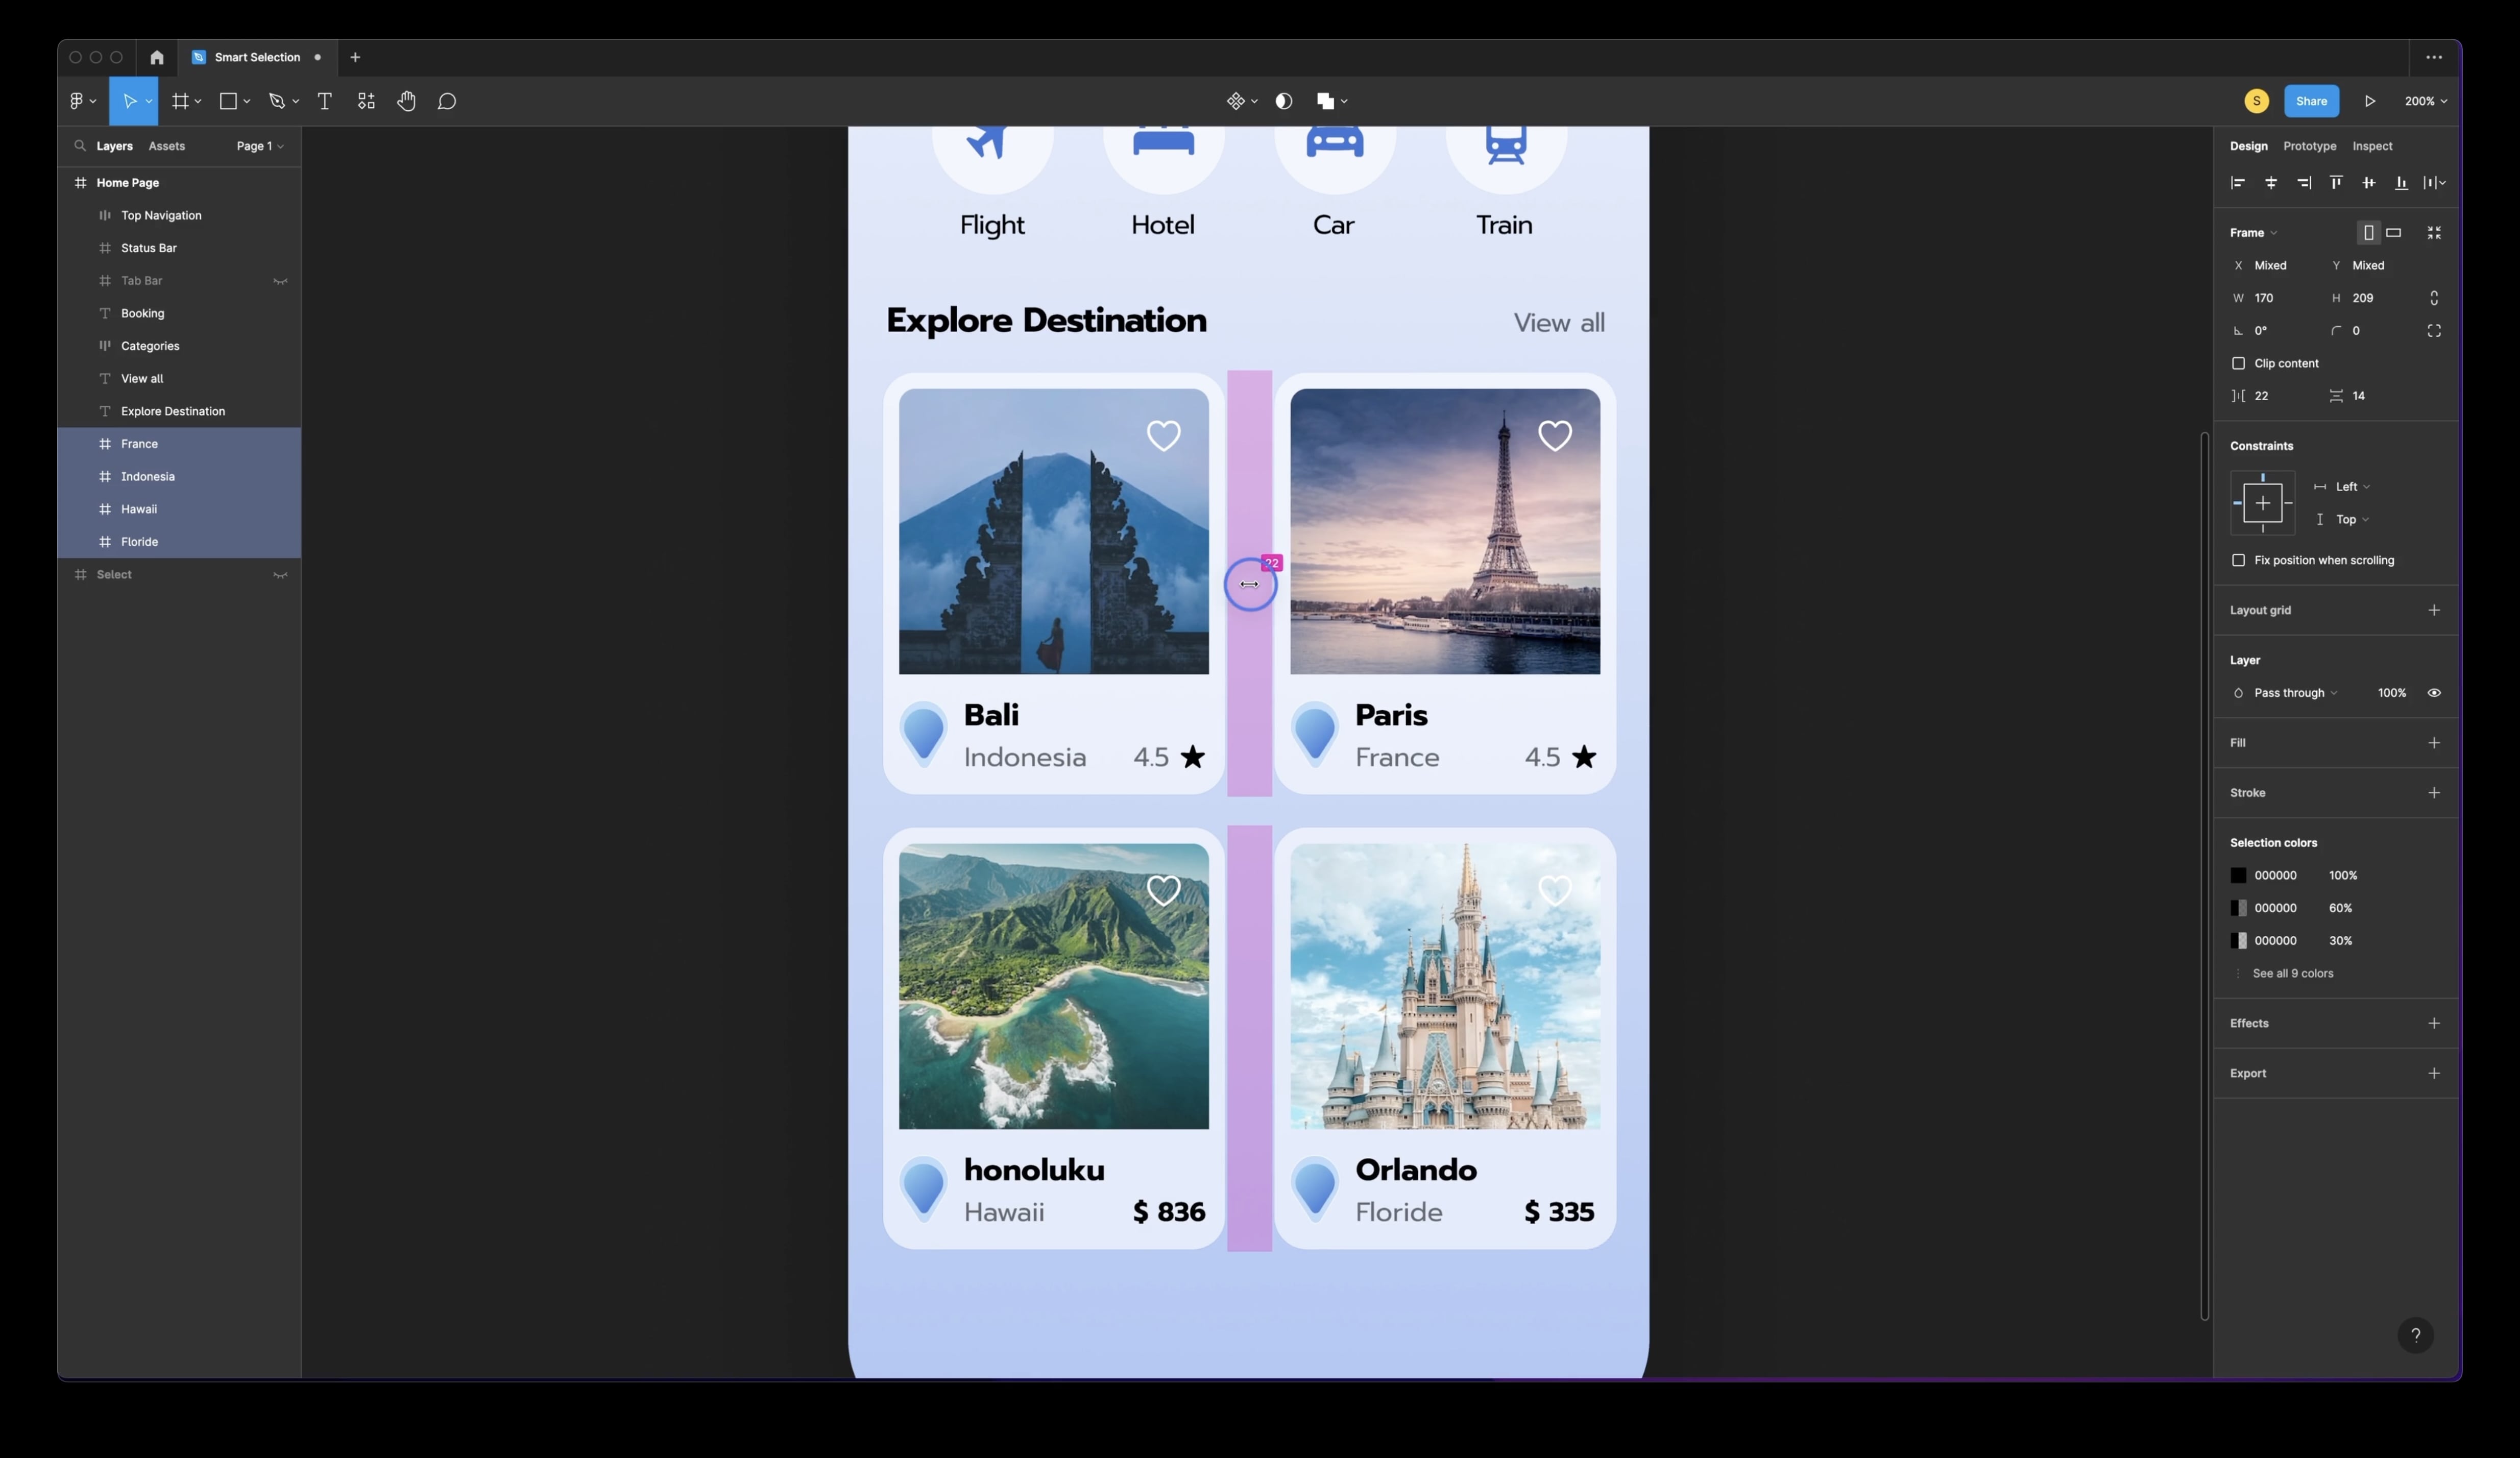Click the help question mark button
The image size is (2520, 1458).
click(x=2415, y=1335)
